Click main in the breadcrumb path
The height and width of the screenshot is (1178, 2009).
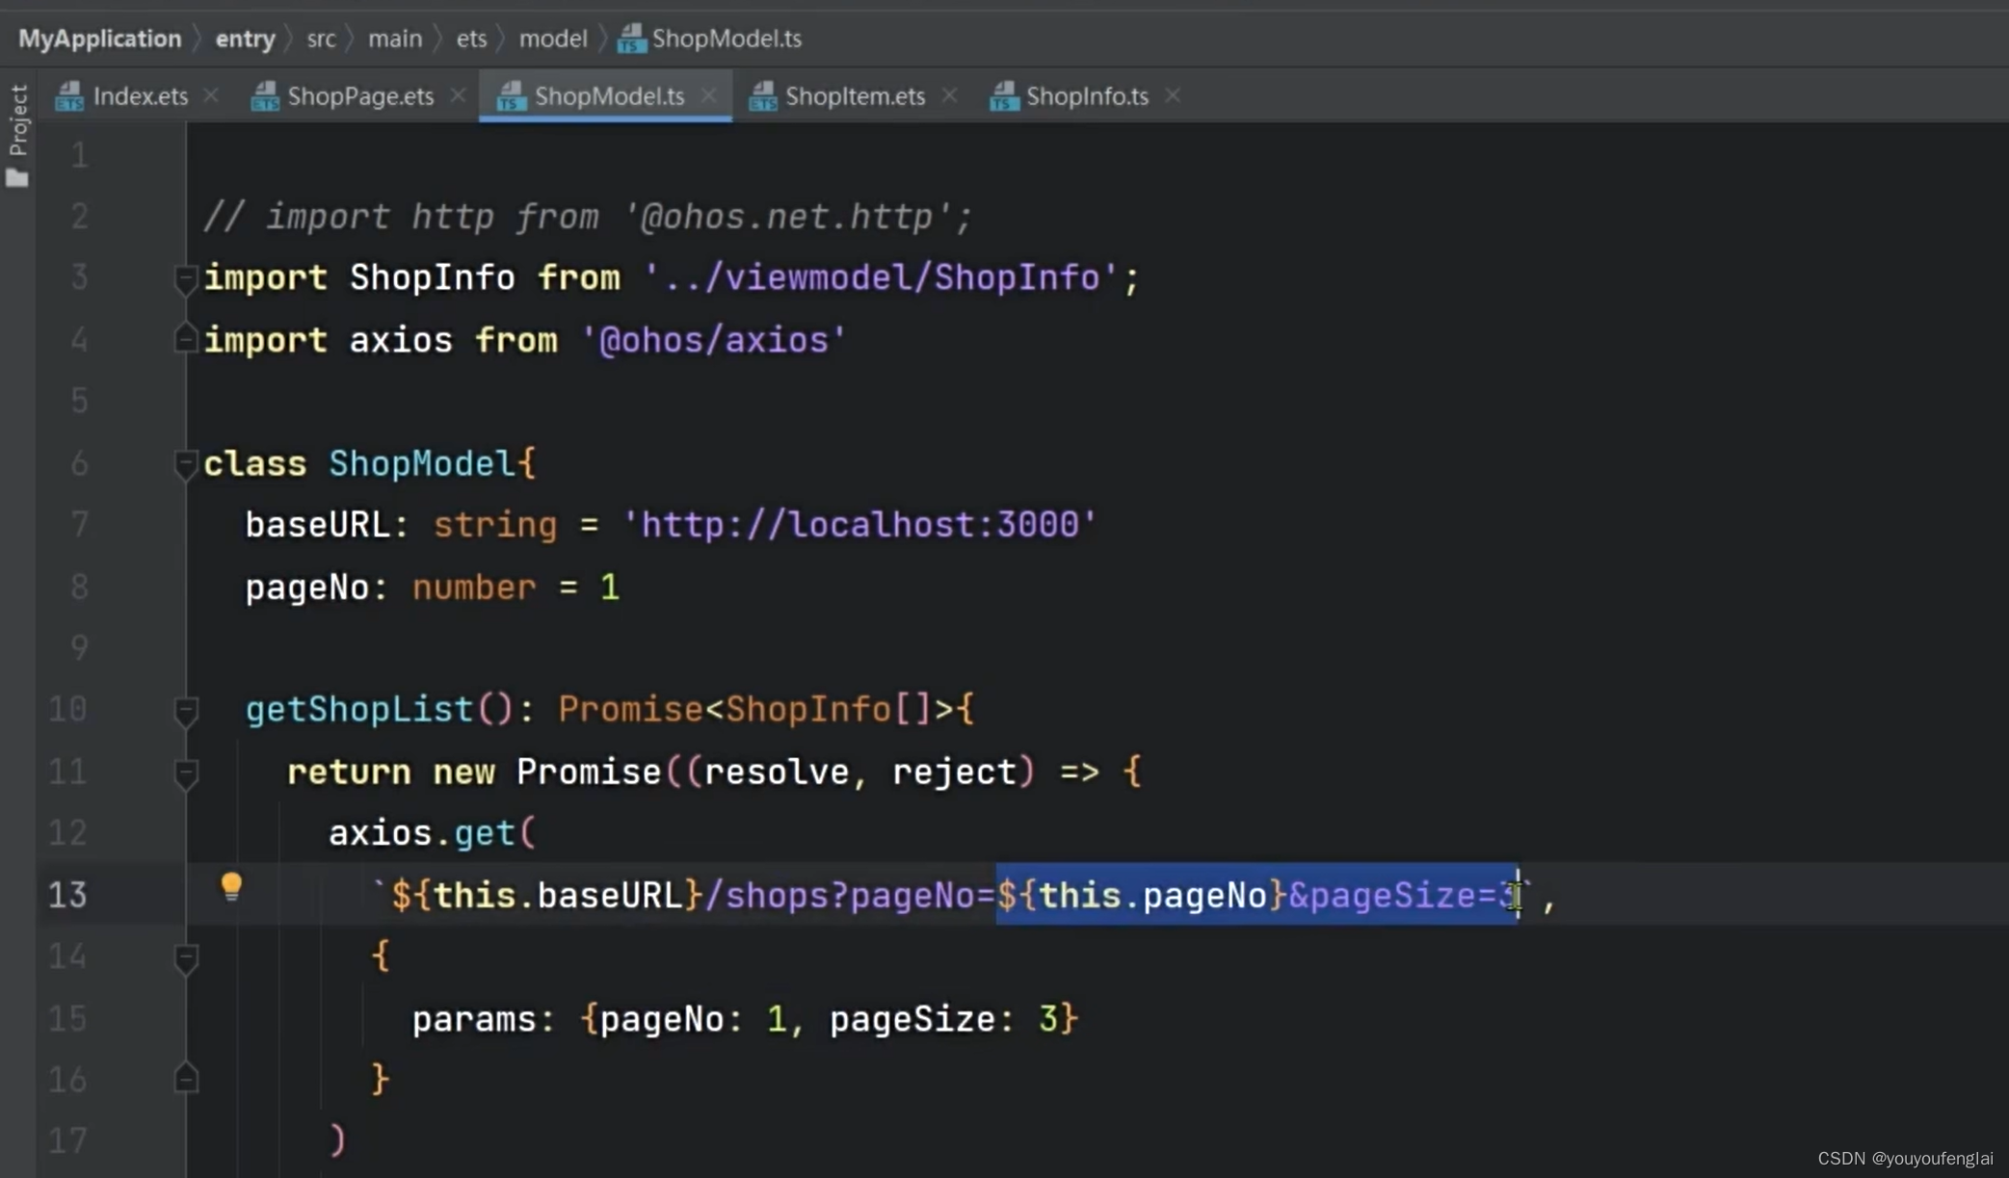click(x=395, y=39)
